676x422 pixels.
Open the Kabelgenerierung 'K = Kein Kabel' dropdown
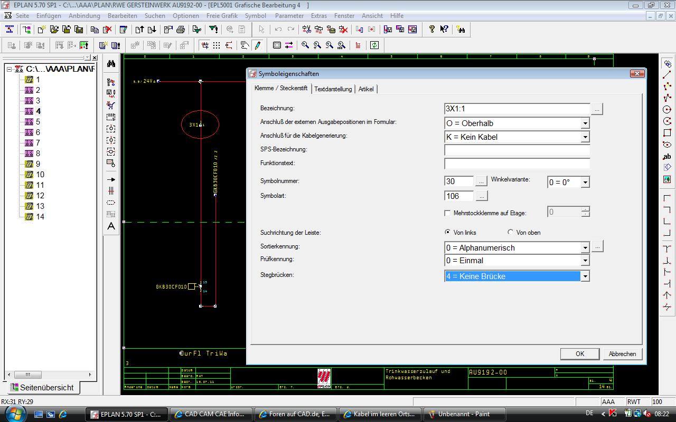(585, 137)
